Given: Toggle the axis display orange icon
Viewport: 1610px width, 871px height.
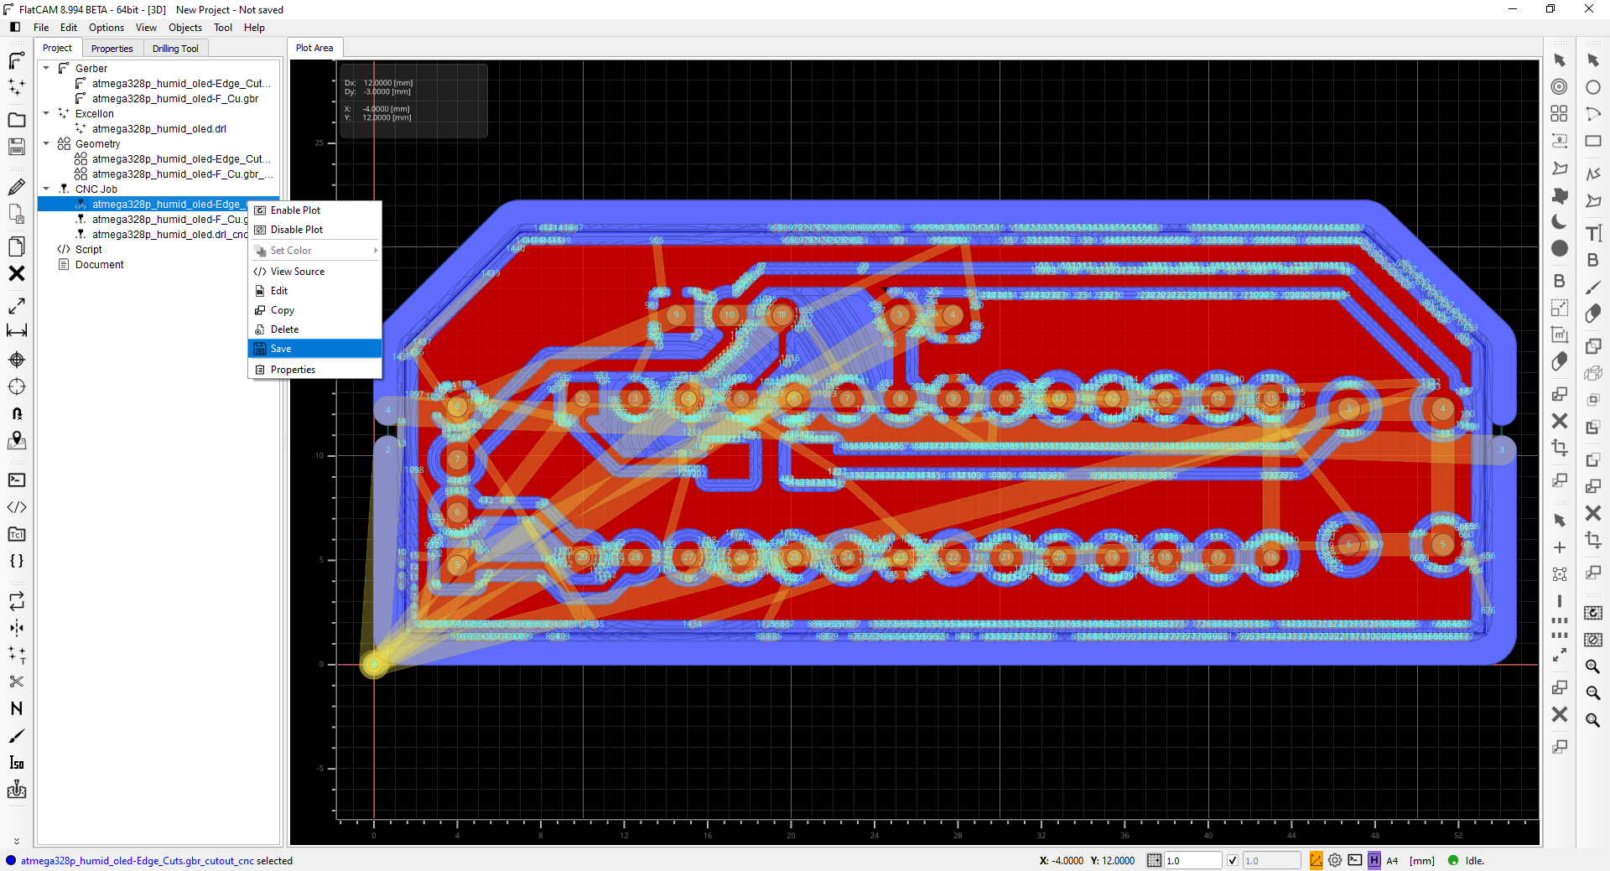Looking at the screenshot, I should point(1317,860).
